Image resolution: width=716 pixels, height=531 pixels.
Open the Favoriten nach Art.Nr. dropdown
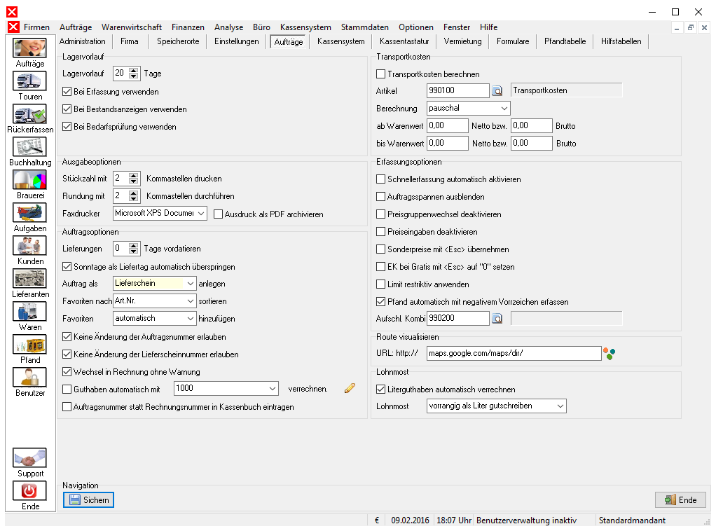[x=155, y=301]
